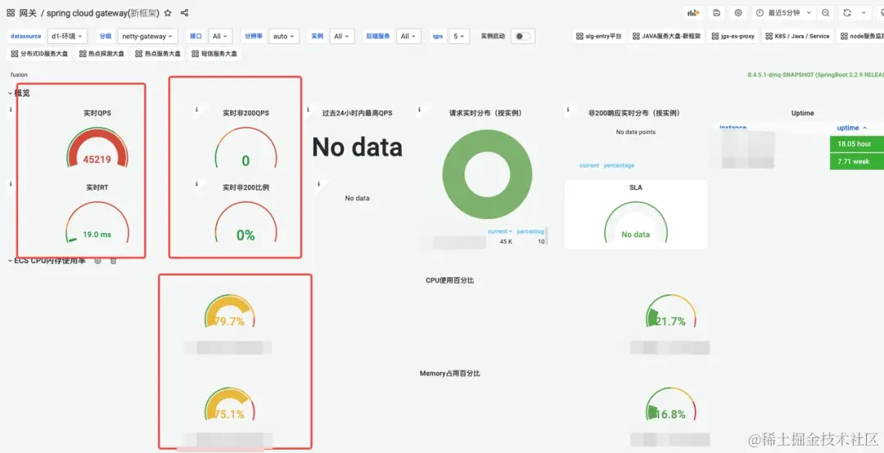This screenshot has height=453, width=884.
Task: Open the 实例 All dropdown
Action: click(x=342, y=36)
